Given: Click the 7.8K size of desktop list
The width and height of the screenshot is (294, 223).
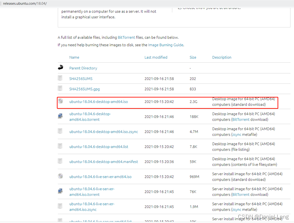Looking at the screenshot, I should coord(193,147).
